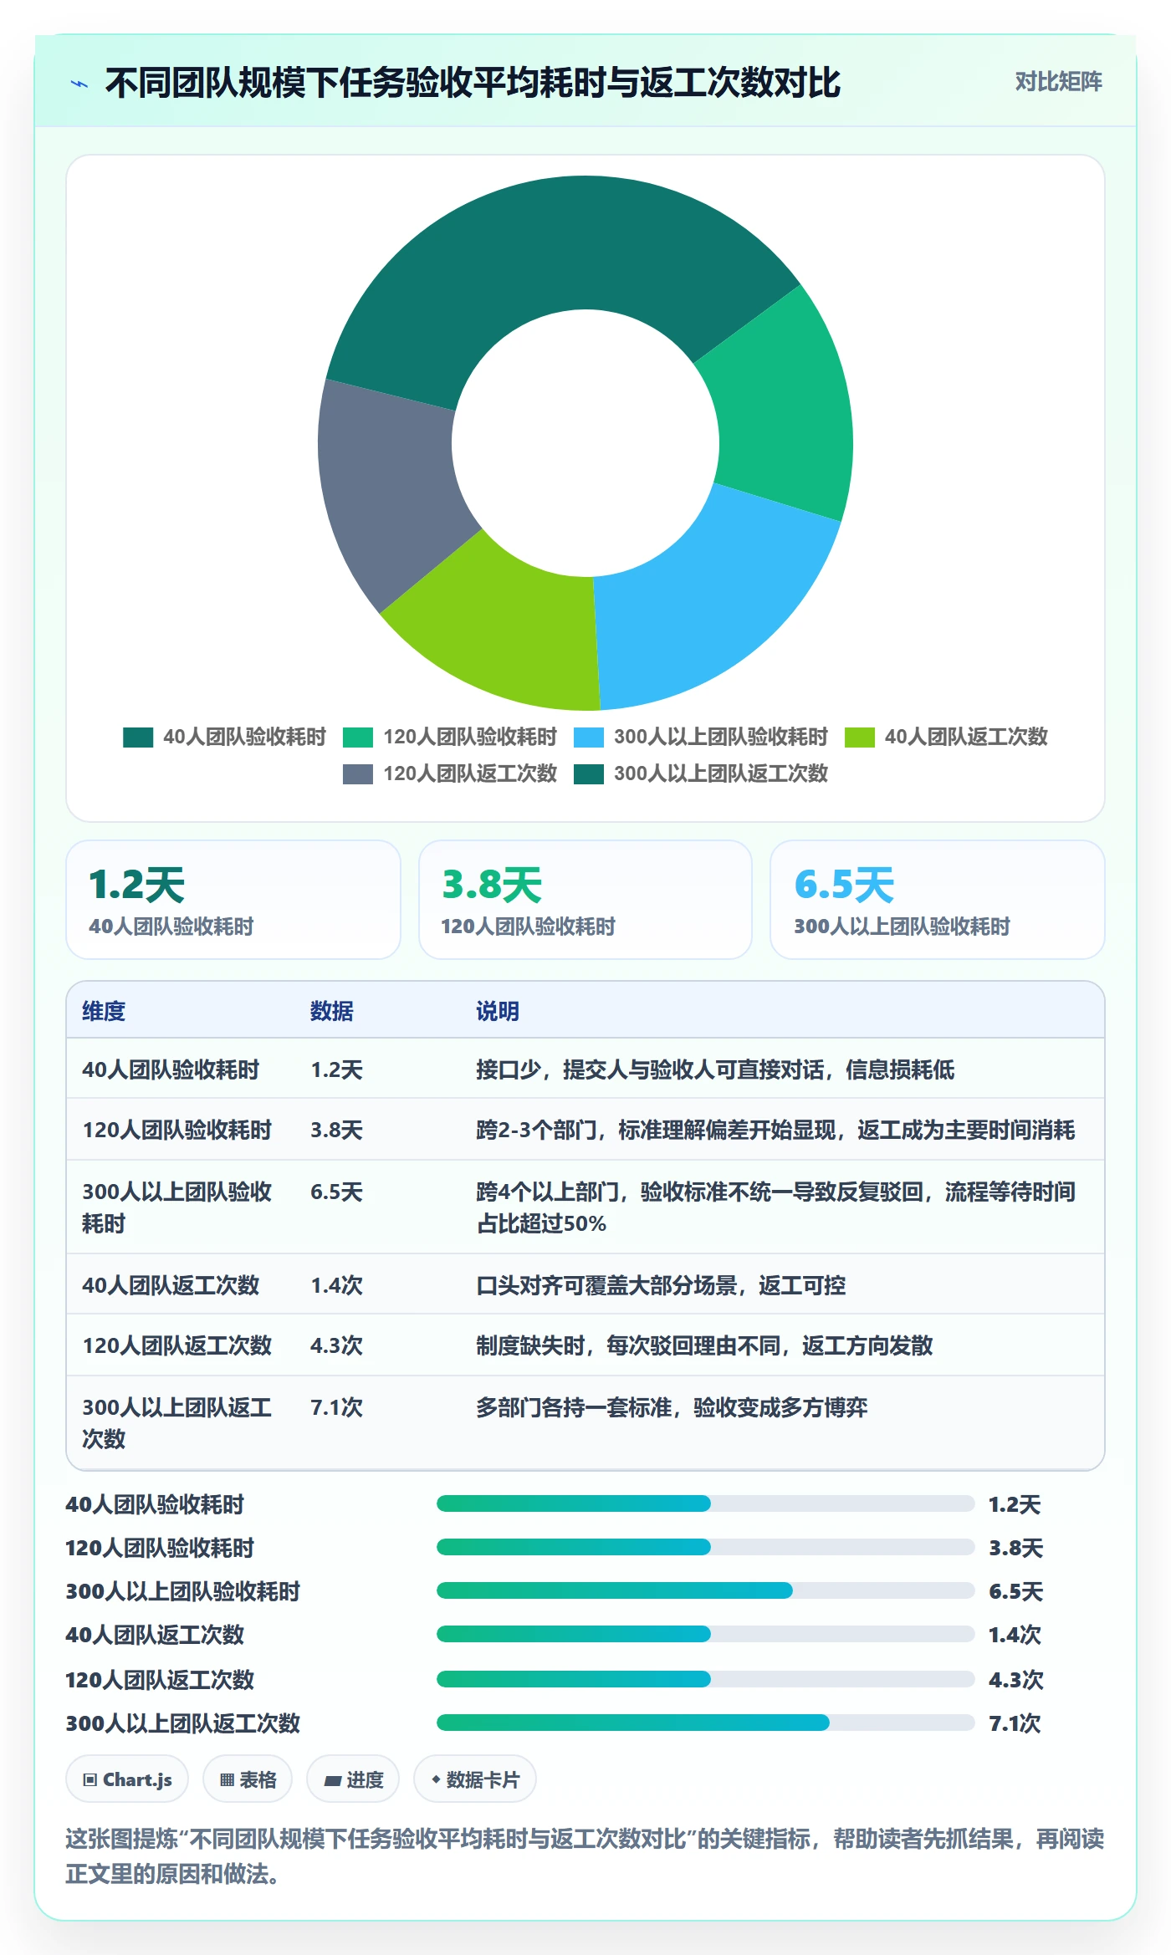Click the 进度 tag chip
The image size is (1171, 1955).
(353, 1779)
